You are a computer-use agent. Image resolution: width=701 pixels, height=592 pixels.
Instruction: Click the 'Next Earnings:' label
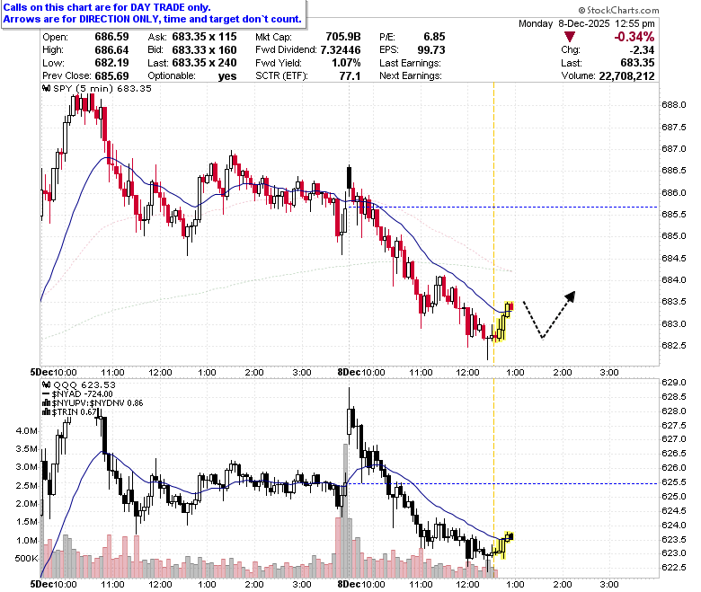click(411, 76)
